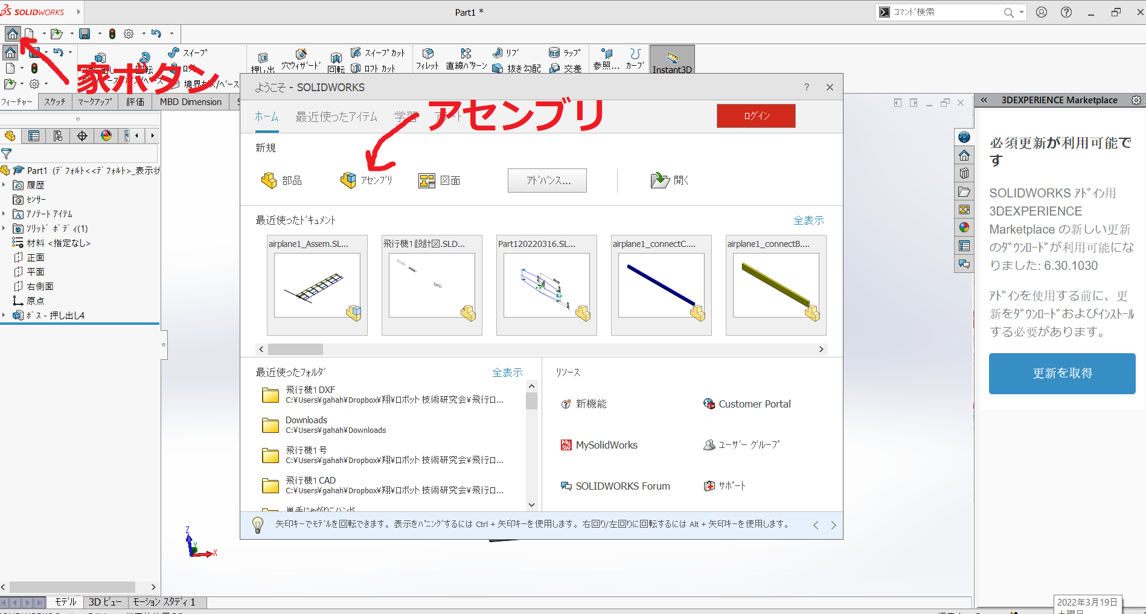Open command search dropdown arrow
The width and height of the screenshot is (1146, 614).
pos(1021,12)
